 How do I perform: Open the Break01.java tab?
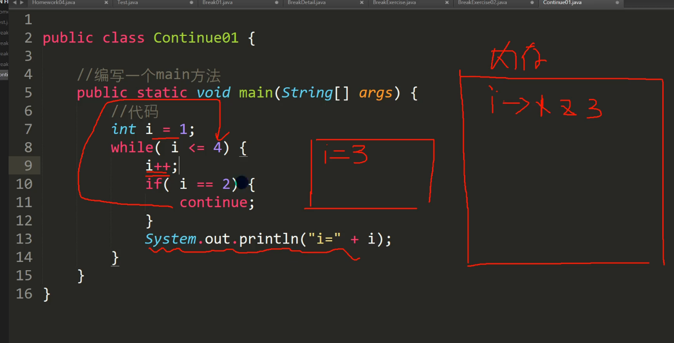pyautogui.click(x=217, y=2)
